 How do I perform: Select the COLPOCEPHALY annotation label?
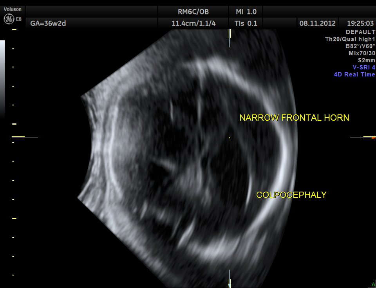(x=291, y=195)
